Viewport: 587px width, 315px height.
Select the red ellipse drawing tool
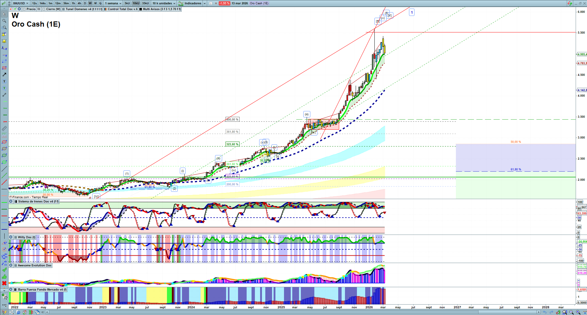(4, 142)
